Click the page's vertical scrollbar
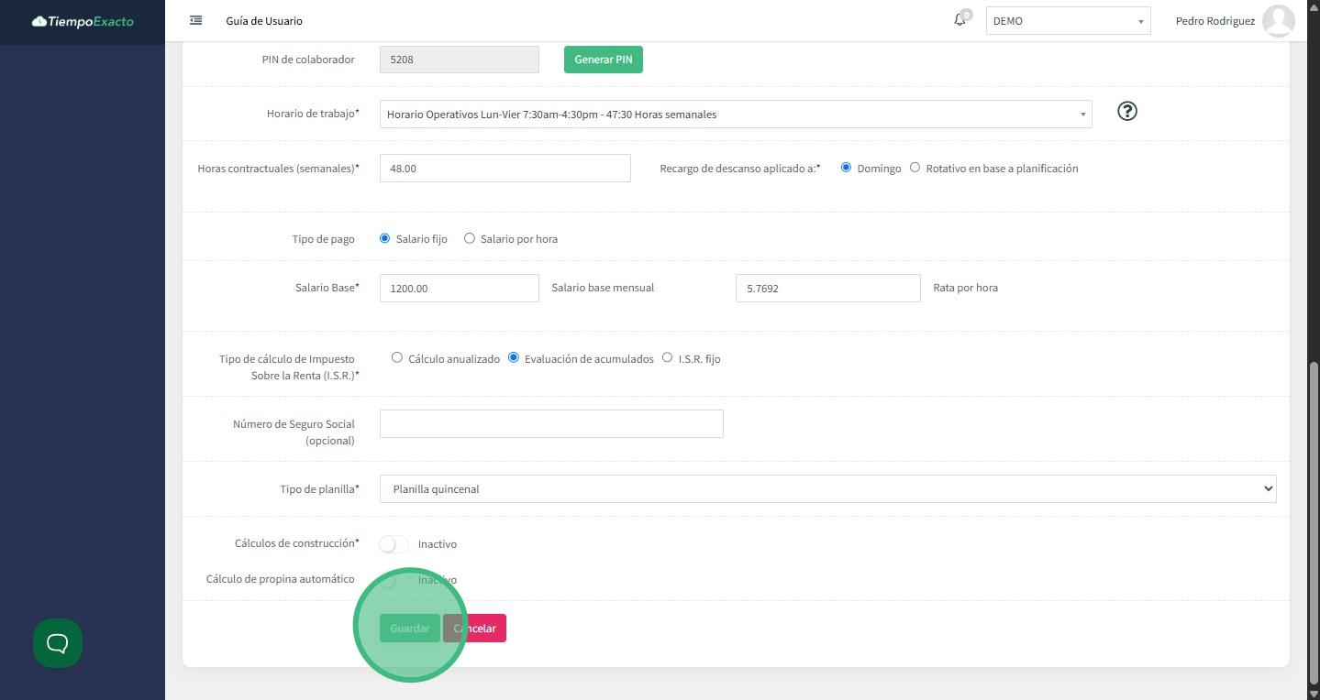1320x700 pixels. 1314,522
